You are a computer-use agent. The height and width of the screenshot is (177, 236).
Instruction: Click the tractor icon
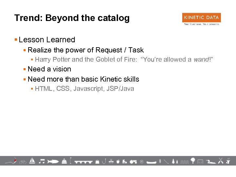(133, 161)
